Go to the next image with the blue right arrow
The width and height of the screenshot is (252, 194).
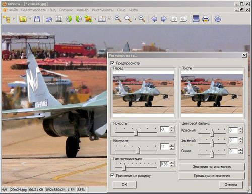(x=164, y=19)
